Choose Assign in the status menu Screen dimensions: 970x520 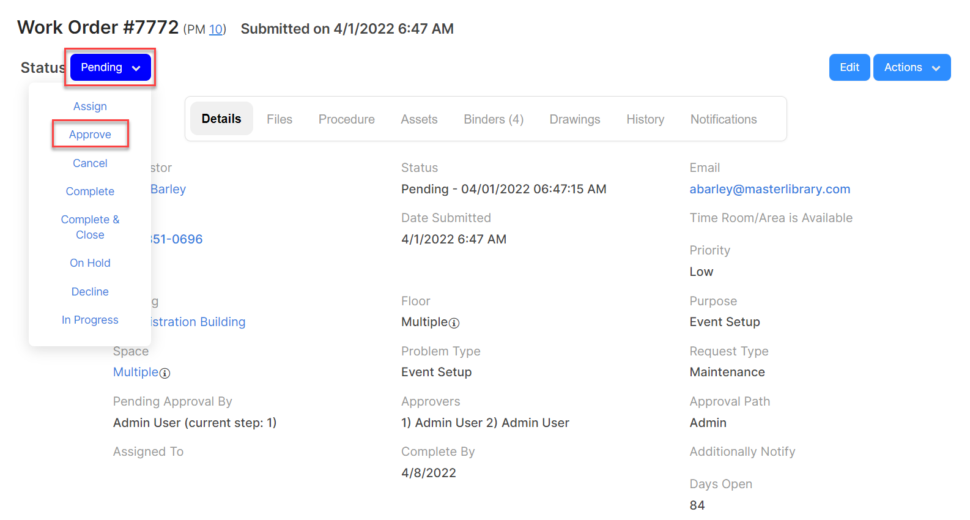click(90, 106)
